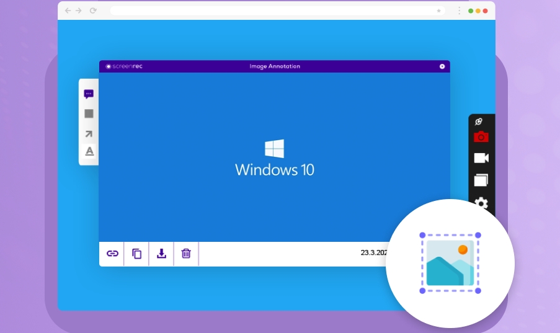Open ScreenRec settings gear
The height and width of the screenshot is (333, 560).
coord(481,203)
